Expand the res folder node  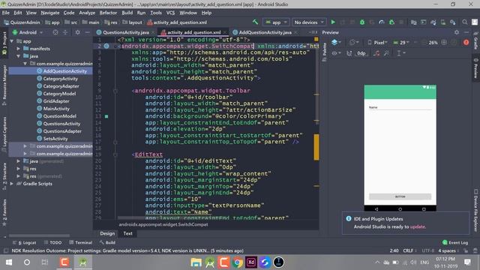click(18, 169)
